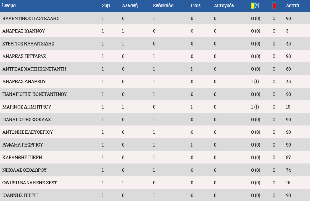Click the Ενδεκάδα column header

click(x=163, y=6)
